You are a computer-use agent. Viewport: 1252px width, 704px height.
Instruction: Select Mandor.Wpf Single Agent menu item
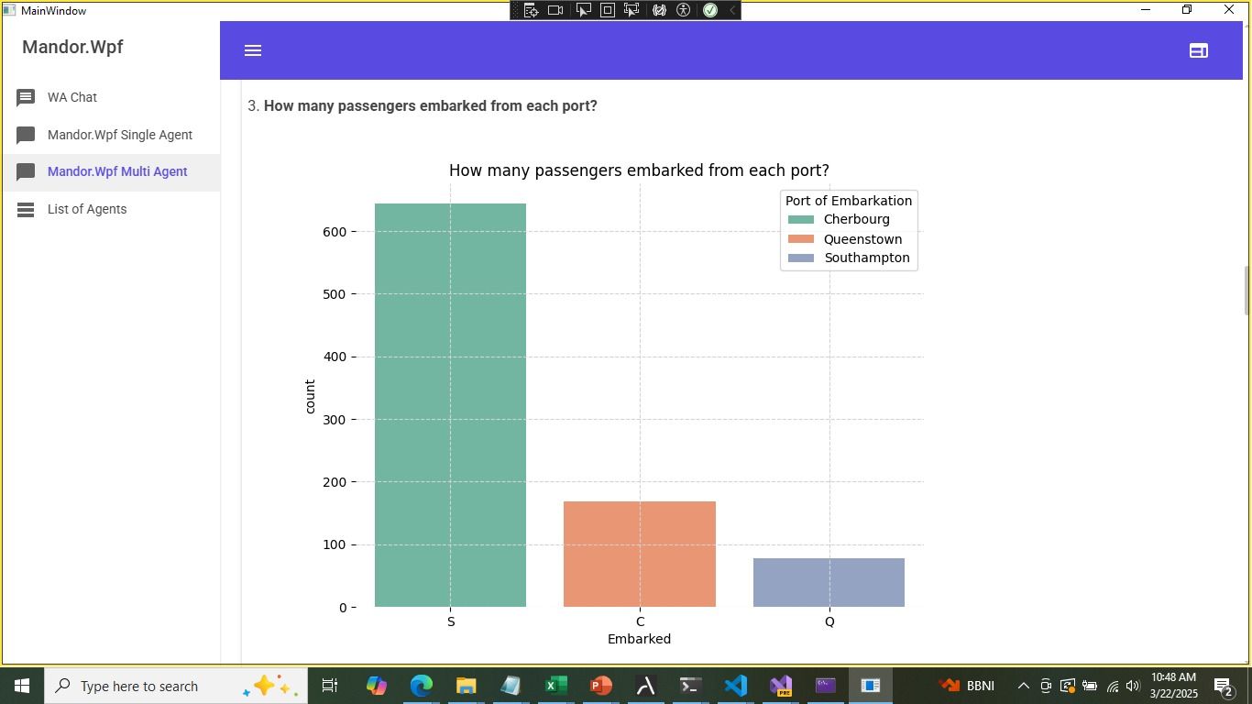coord(119,135)
